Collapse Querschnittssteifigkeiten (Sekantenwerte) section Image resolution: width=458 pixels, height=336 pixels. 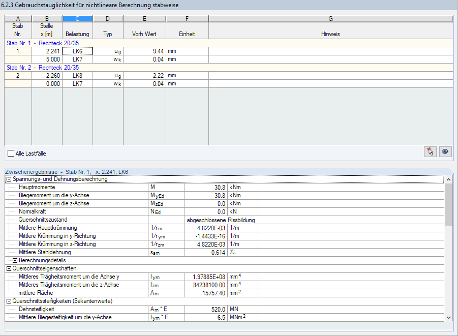[9, 301]
